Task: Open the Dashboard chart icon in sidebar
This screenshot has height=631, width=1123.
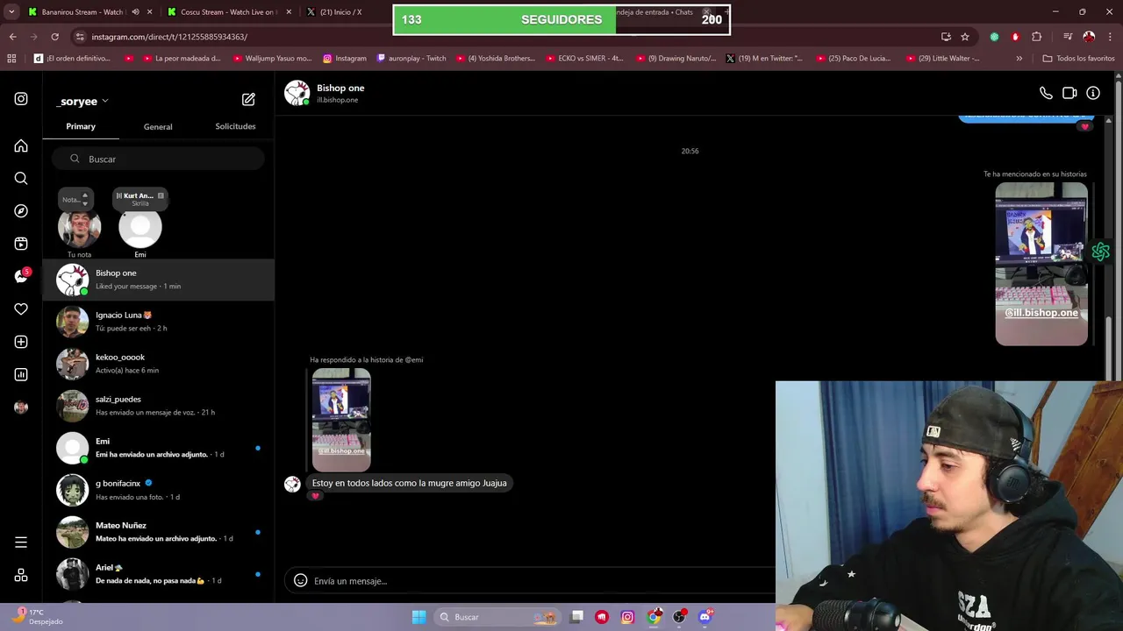Action: 21,374
